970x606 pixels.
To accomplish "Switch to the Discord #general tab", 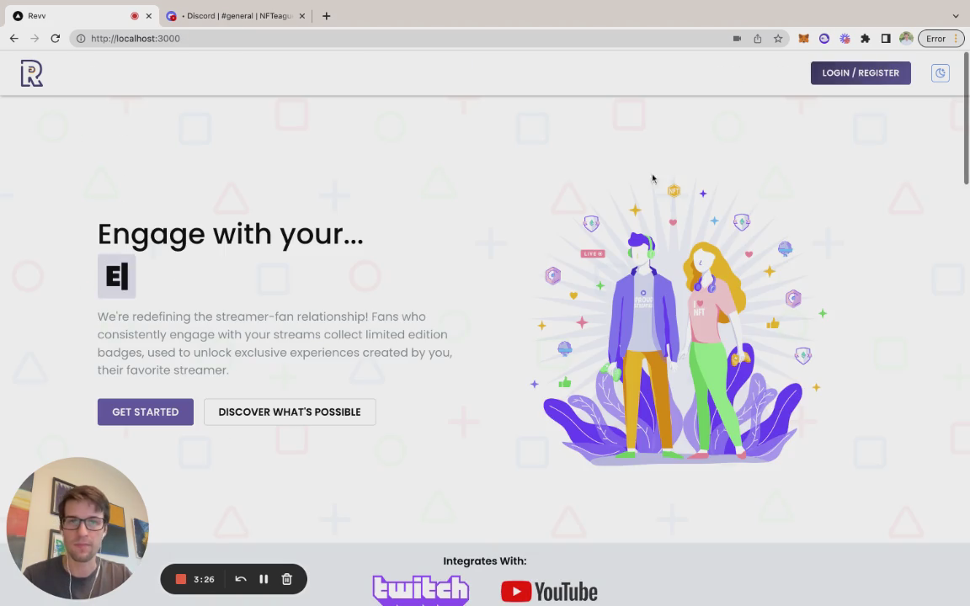I will tap(237, 16).
